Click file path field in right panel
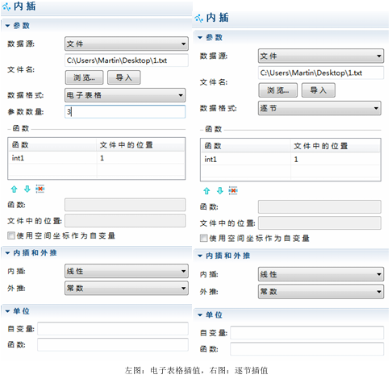The image size is (392, 383). tap(321, 73)
